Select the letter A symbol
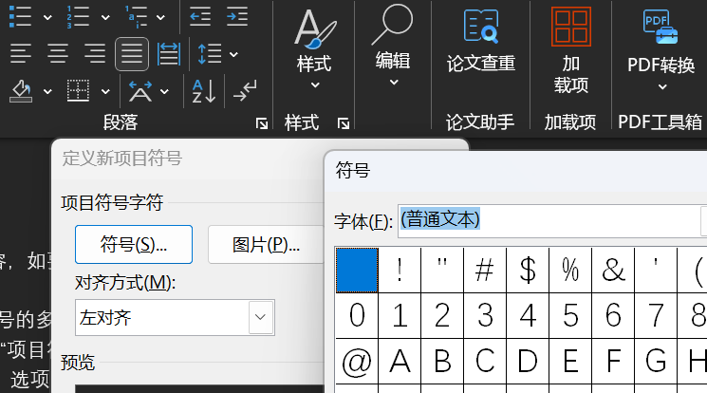Image resolution: width=707 pixels, height=393 pixels. pyautogui.click(x=400, y=362)
